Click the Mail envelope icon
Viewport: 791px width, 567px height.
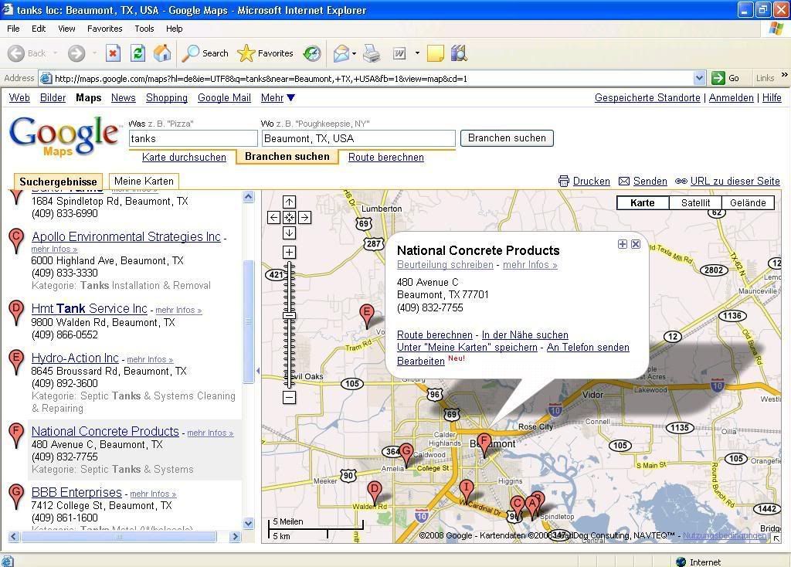341,53
